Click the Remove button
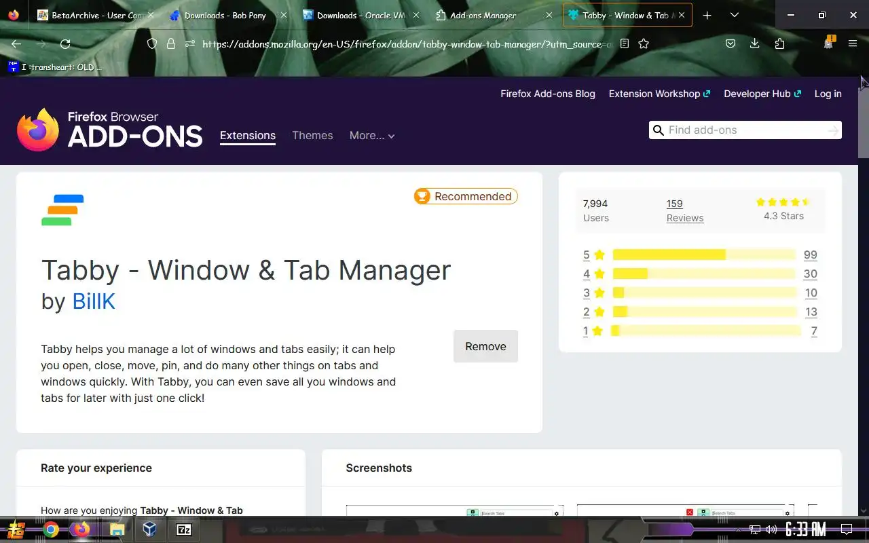This screenshot has width=869, height=543. click(485, 346)
